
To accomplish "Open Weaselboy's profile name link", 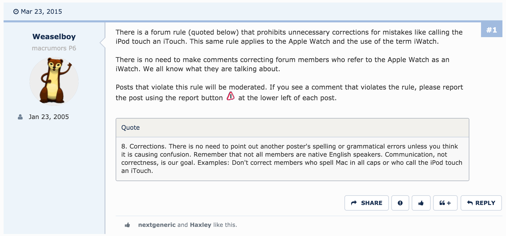I will point(54,37).
